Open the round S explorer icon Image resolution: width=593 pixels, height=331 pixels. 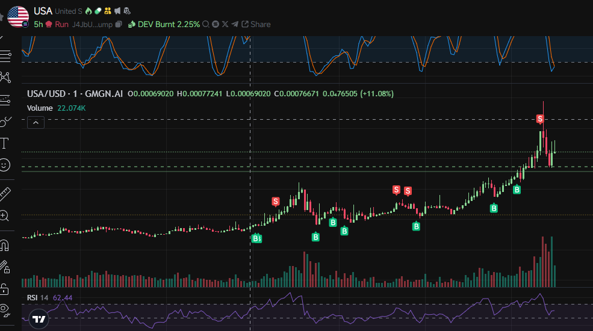tap(216, 24)
